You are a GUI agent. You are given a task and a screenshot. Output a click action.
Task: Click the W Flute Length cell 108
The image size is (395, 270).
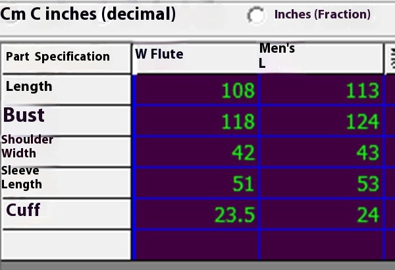(x=196, y=90)
